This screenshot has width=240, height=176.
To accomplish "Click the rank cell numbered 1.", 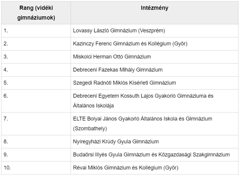I will tap(6, 31).
